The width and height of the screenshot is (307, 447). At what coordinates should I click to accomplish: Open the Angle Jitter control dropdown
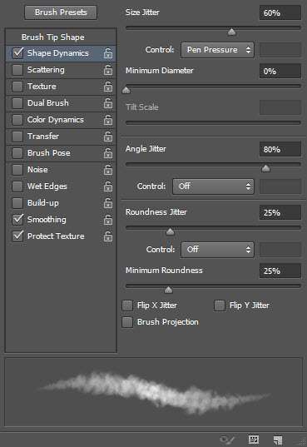[213, 186]
